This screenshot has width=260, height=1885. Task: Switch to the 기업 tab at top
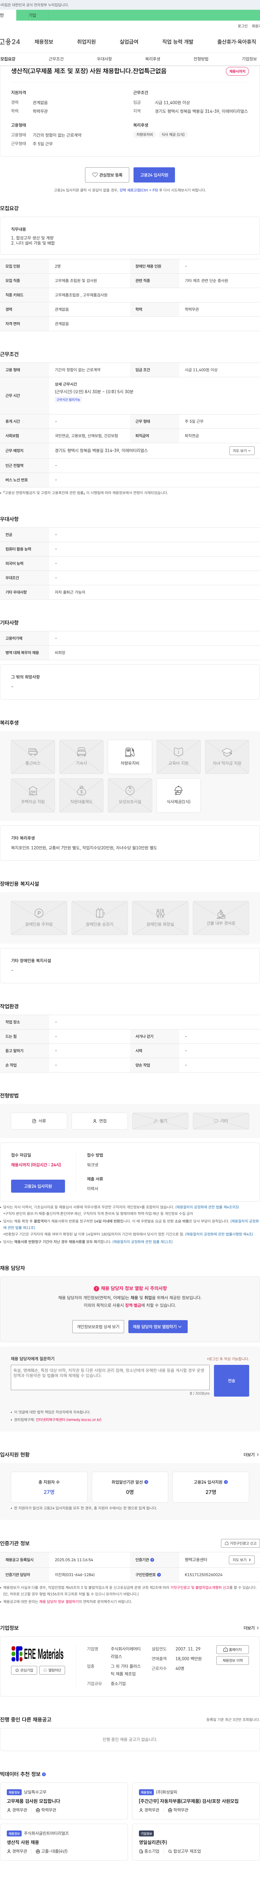[x=32, y=15]
